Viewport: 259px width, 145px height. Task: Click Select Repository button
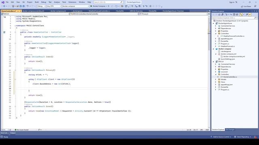click(242, 137)
